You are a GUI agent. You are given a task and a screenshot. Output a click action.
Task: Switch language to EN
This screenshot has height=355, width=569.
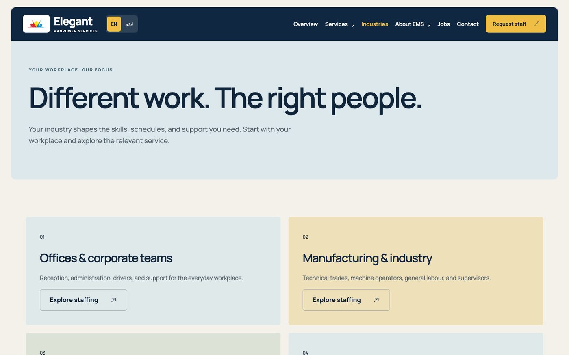(114, 24)
